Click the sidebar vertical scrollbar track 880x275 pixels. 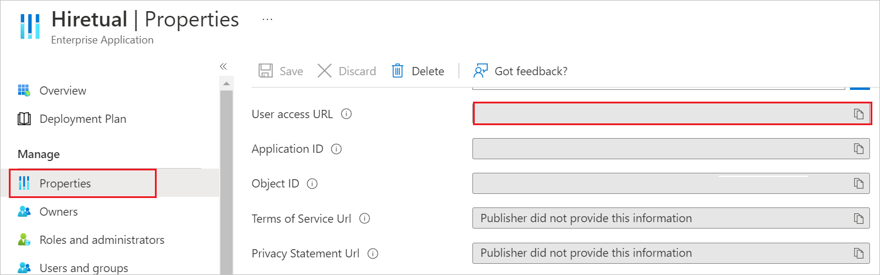[226, 183]
